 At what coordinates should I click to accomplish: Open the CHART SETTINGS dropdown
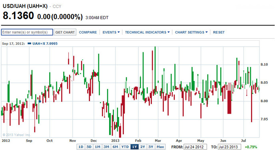(191, 32)
